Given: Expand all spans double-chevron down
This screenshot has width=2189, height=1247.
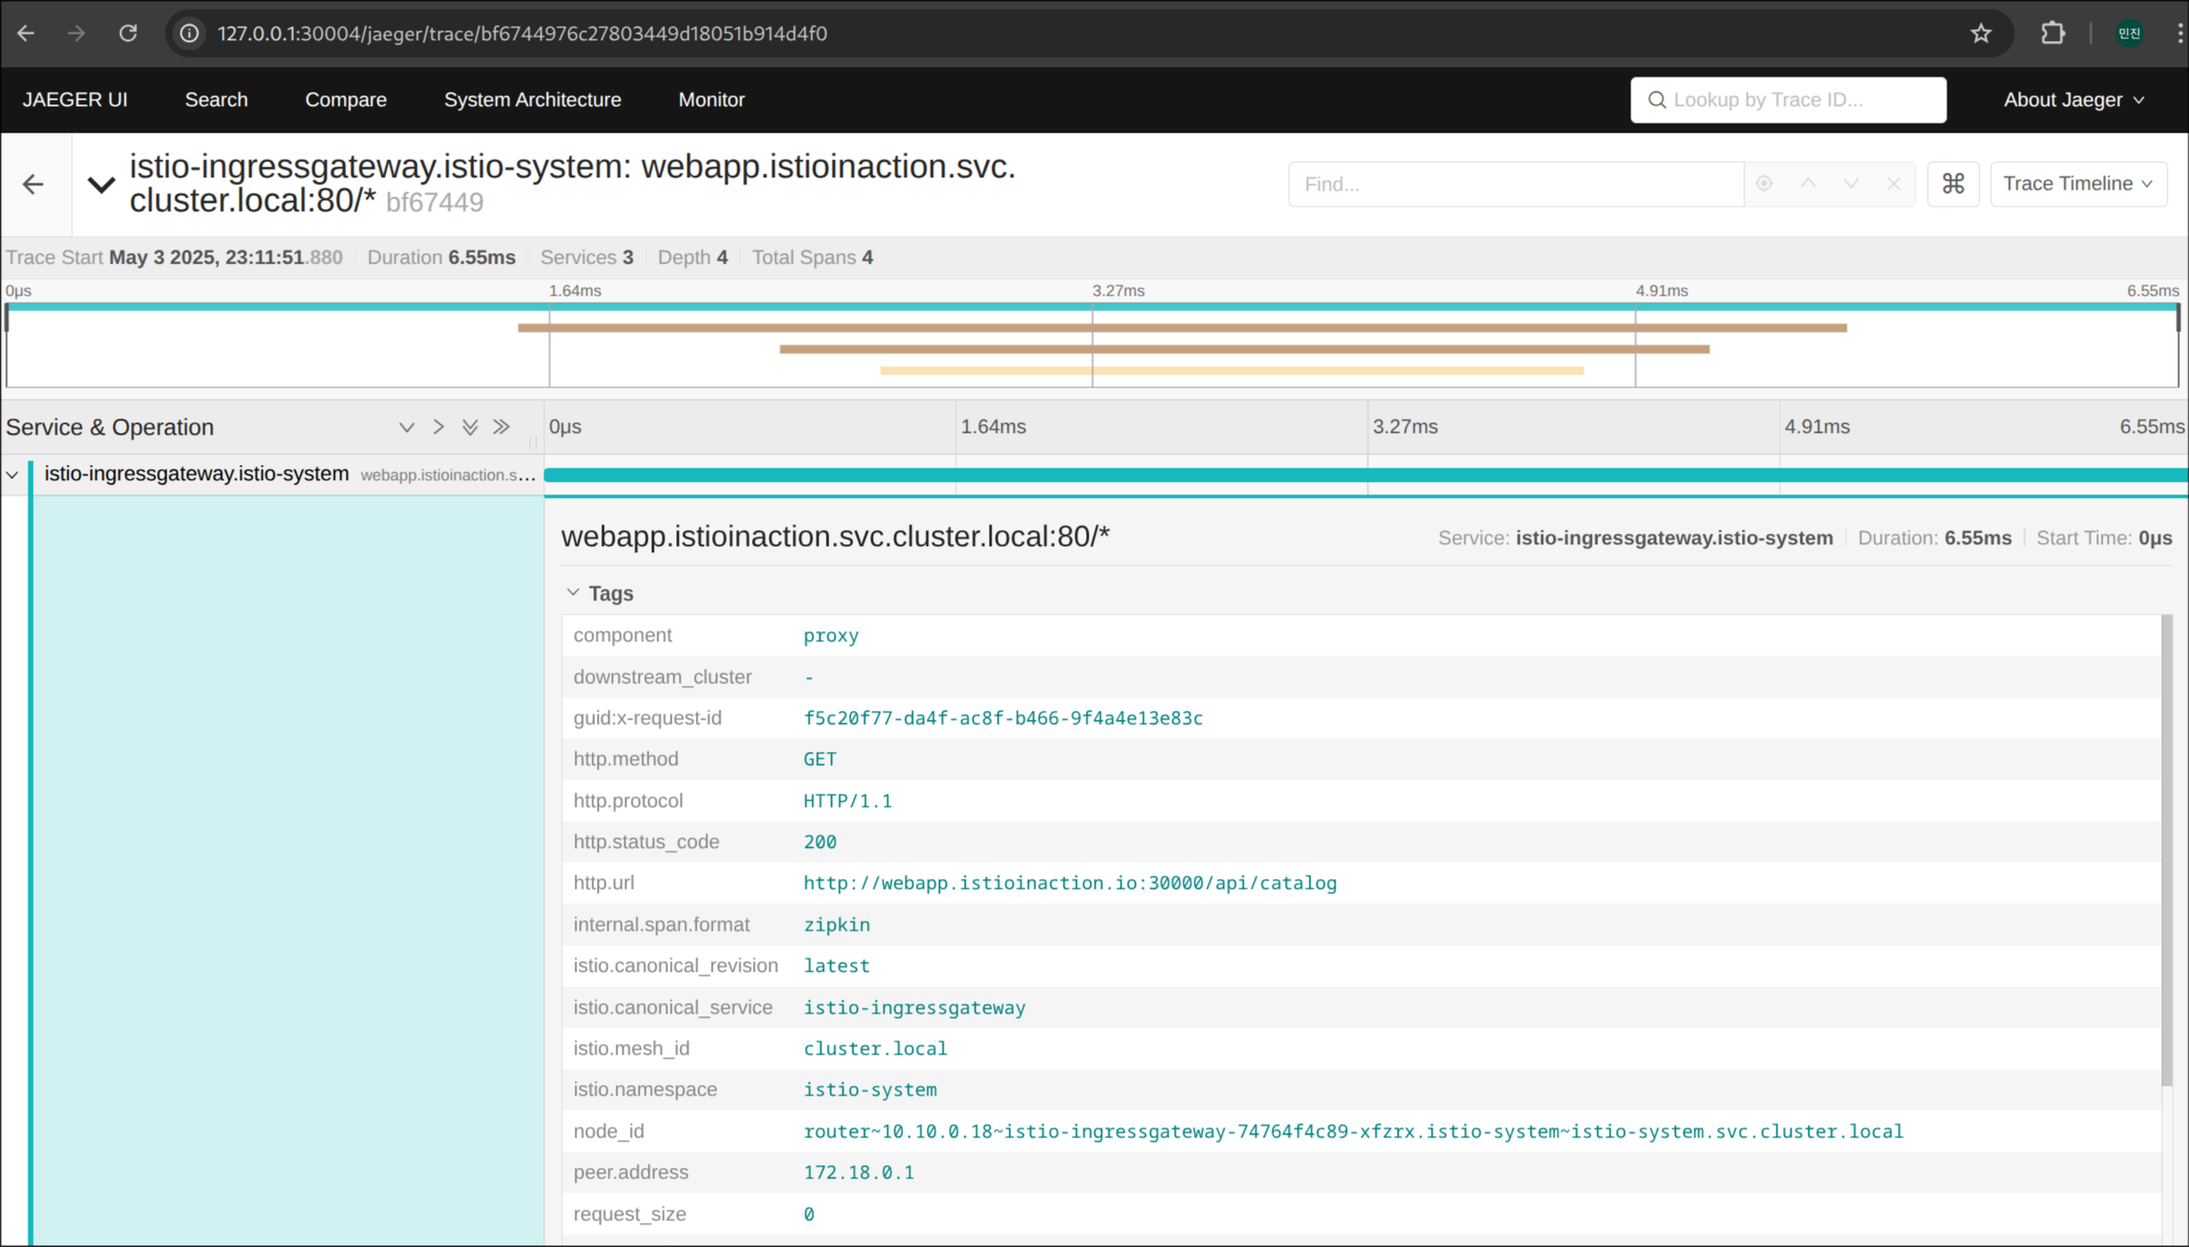Looking at the screenshot, I should 470,428.
